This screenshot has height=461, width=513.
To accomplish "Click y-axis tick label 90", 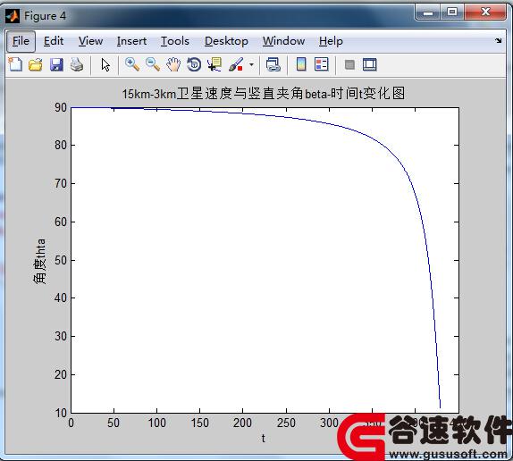I will (61, 107).
